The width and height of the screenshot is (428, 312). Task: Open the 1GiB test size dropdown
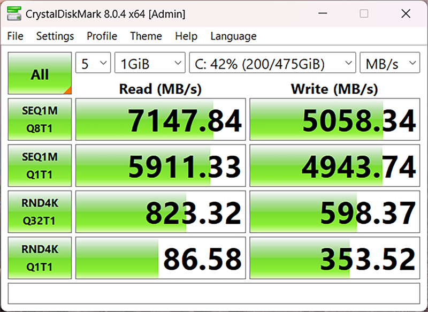coord(150,63)
